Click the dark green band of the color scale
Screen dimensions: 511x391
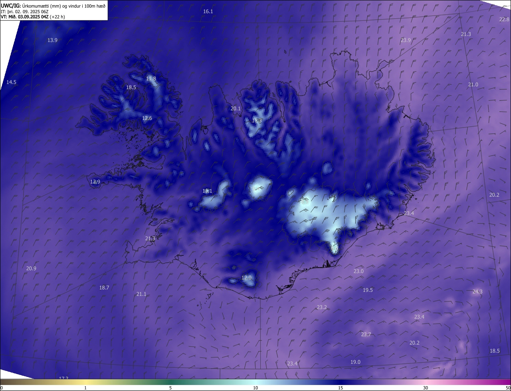pyautogui.click(x=170, y=382)
